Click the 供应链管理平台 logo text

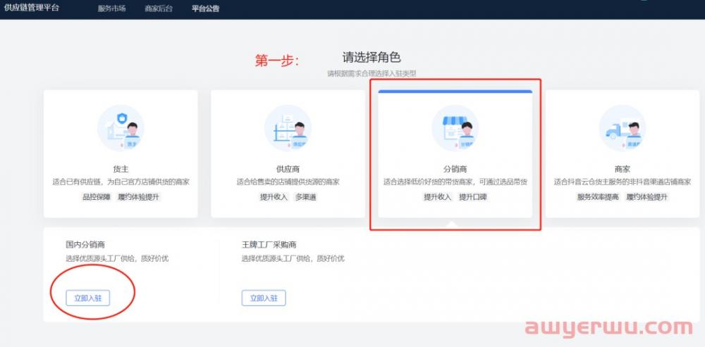pyautogui.click(x=32, y=8)
